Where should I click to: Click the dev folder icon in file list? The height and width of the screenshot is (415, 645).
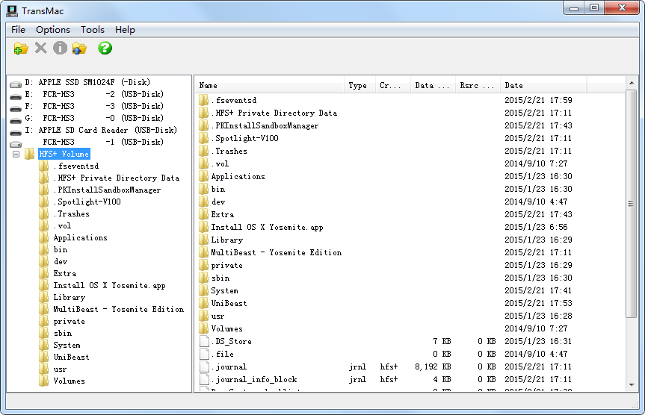(x=203, y=202)
